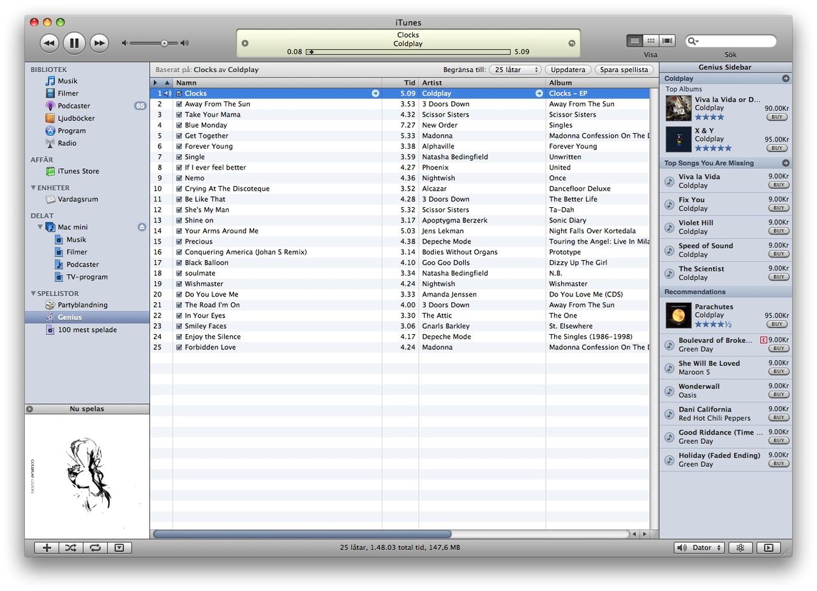This screenshot has width=817, height=591.
Task: Click horizontal scrollbar in song list
Action: 302,534
